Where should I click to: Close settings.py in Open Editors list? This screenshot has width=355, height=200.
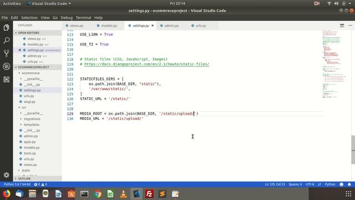click(x=20, y=50)
